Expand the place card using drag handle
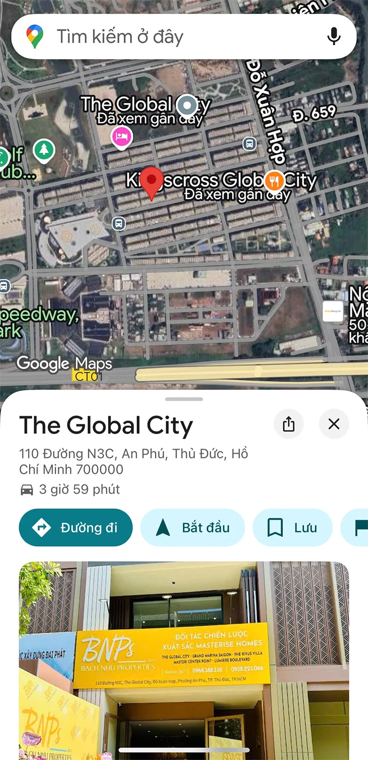Screen dimensions: 368x760 pyautogui.click(x=184, y=399)
